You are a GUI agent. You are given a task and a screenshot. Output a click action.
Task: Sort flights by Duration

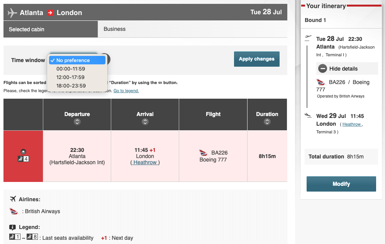click(267, 122)
